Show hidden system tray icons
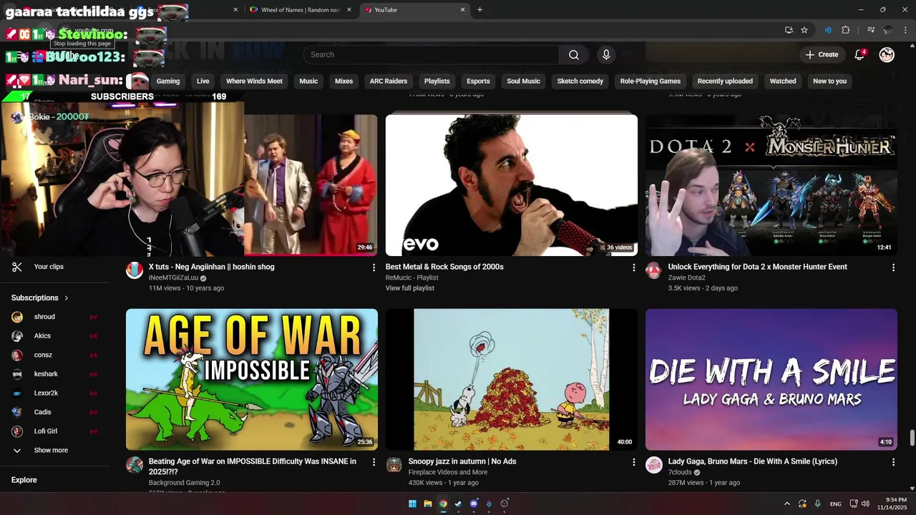916x515 pixels. click(x=787, y=504)
